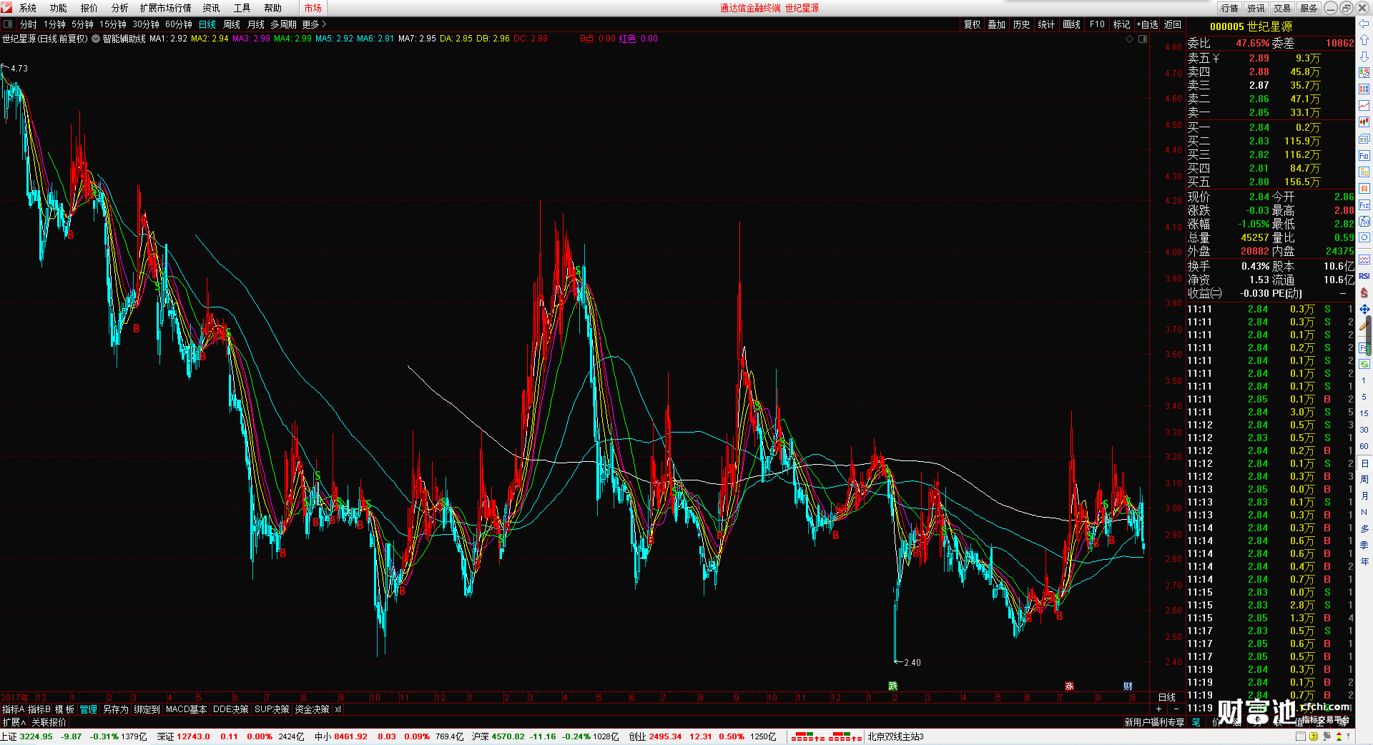
Task: Open the 报价 menu
Action: (89, 8)
